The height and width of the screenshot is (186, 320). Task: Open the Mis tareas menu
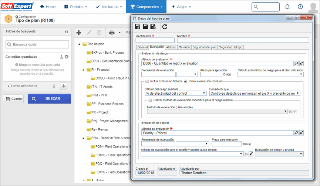tap(109, 7)
